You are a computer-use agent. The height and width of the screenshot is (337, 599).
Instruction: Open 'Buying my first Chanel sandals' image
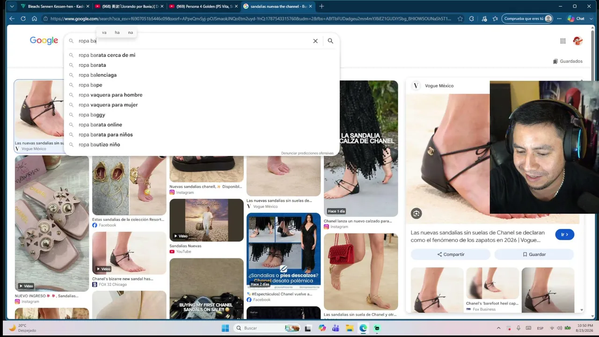pyautogui.click(x=206, y=288)
